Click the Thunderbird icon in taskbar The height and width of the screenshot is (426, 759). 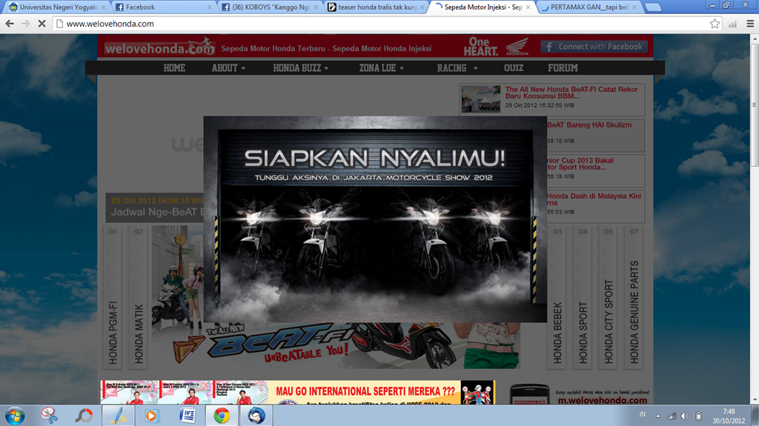[x=256, y=415]
